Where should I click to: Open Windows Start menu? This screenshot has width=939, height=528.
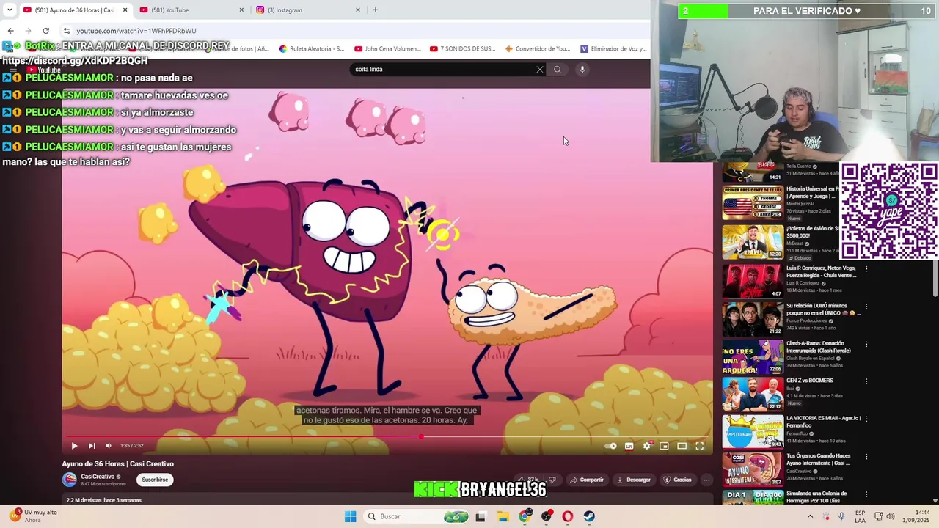click(351, 516)
